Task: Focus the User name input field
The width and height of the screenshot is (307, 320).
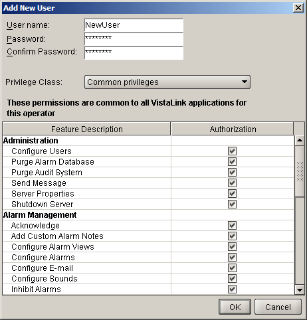Action: (134, 25)
